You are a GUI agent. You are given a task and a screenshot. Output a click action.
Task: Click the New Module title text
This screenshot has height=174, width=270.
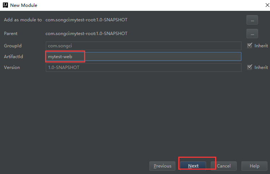23,5
